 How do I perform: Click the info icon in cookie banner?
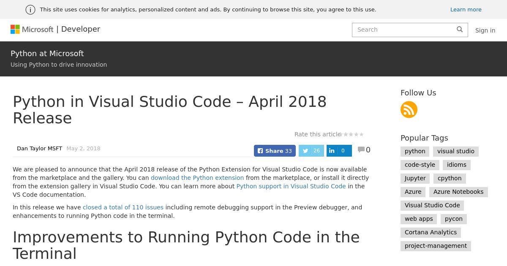click(30, 10)
